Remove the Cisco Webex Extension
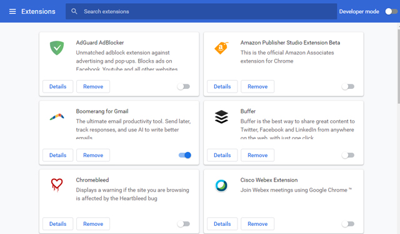 [x=257, y=224]
